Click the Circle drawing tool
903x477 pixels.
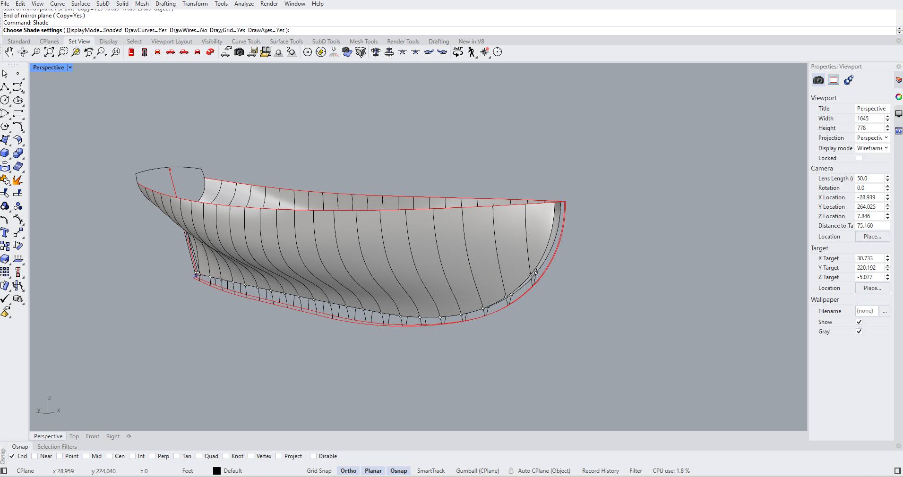click(x=5, y=100)
